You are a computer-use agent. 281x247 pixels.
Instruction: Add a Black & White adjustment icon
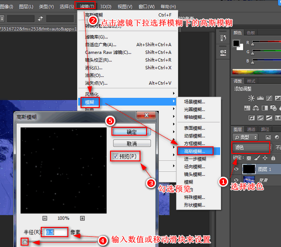tap(265, 108)
